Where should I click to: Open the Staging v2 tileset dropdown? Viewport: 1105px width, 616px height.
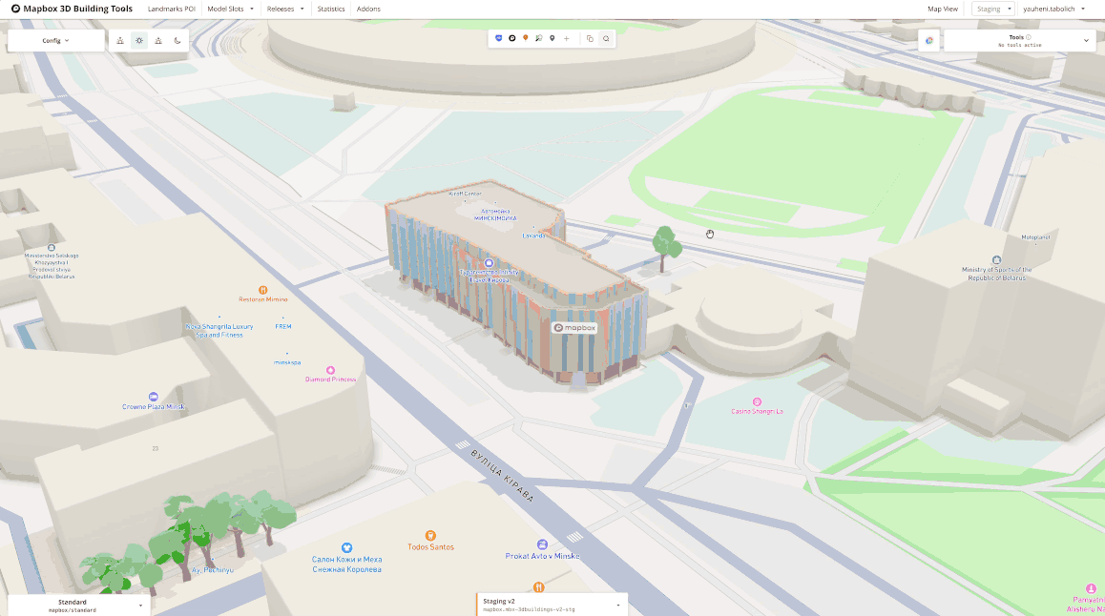point(552,605)
